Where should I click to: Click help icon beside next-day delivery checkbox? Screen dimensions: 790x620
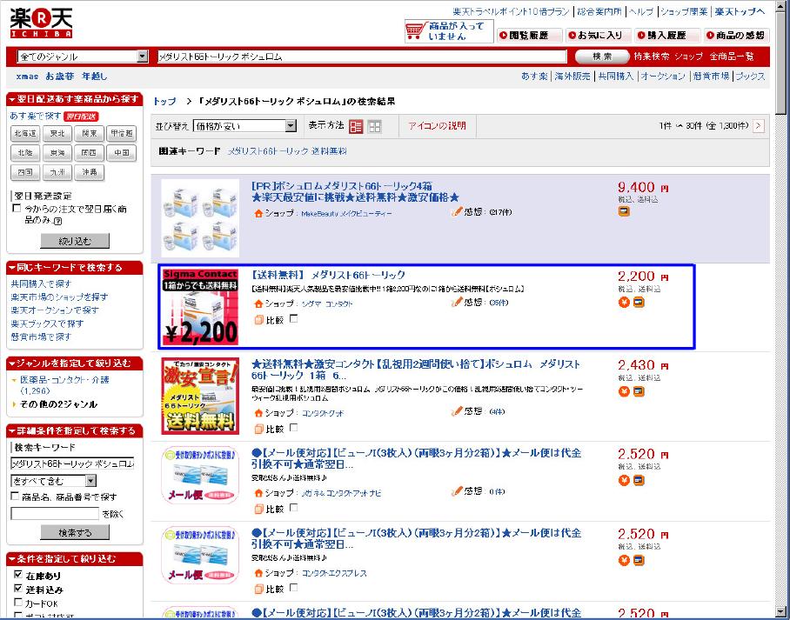tap(57, 221)
